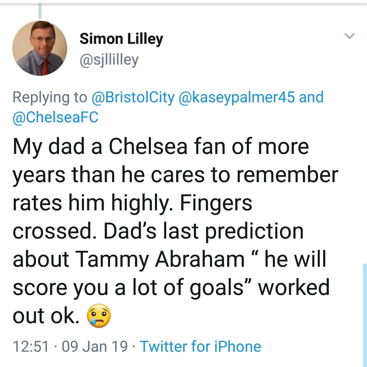Click the Twitter for iPhone source link
Image resolution: width=367 pixels, height=367 pixels.
click(x=200, y=347)
